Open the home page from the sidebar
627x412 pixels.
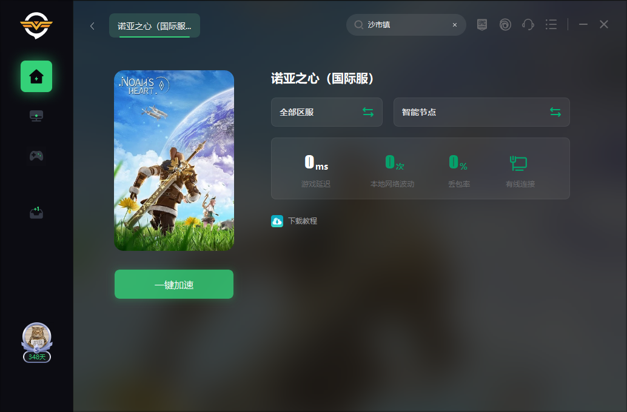point(36,76)
